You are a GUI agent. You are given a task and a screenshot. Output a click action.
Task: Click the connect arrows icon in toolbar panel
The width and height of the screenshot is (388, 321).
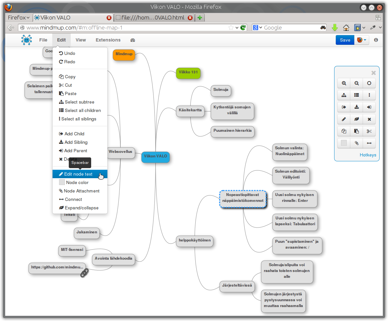click(369, 143)
